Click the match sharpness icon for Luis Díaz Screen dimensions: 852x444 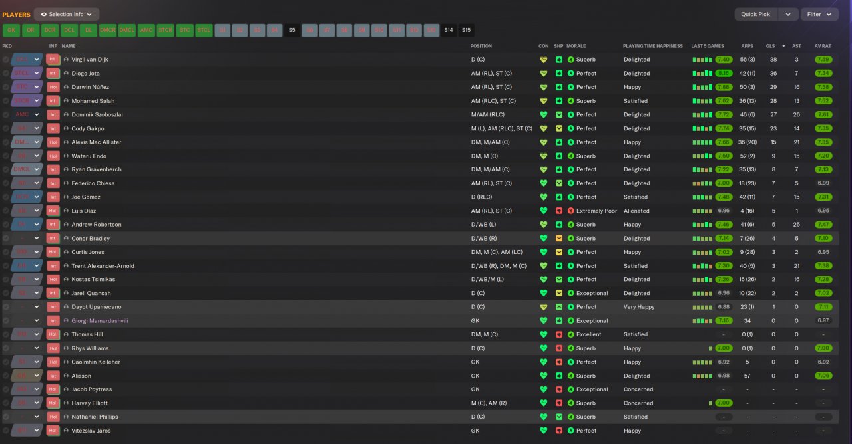tap(559, 211)
